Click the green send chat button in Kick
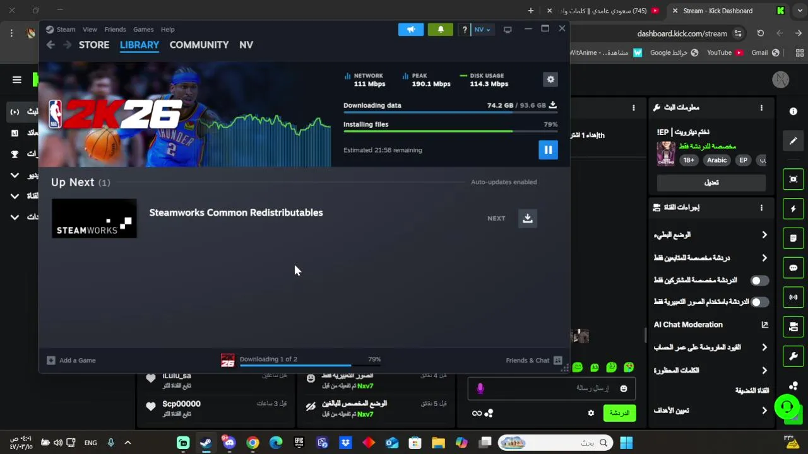 (619, 413)
